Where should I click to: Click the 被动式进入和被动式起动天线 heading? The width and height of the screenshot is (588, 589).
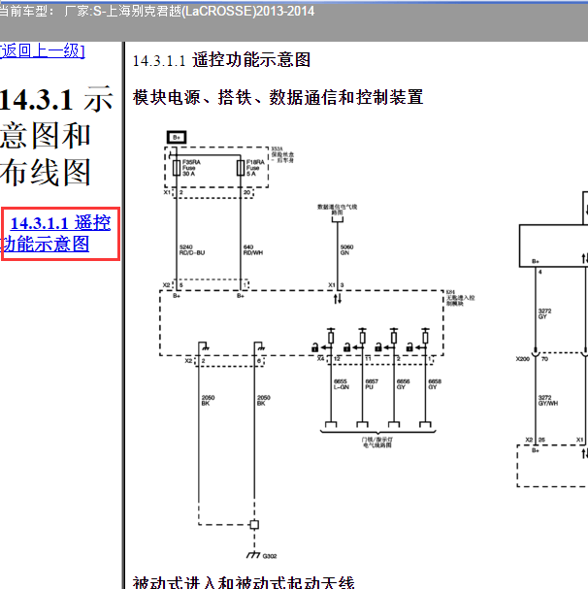[x=244, y=582]
